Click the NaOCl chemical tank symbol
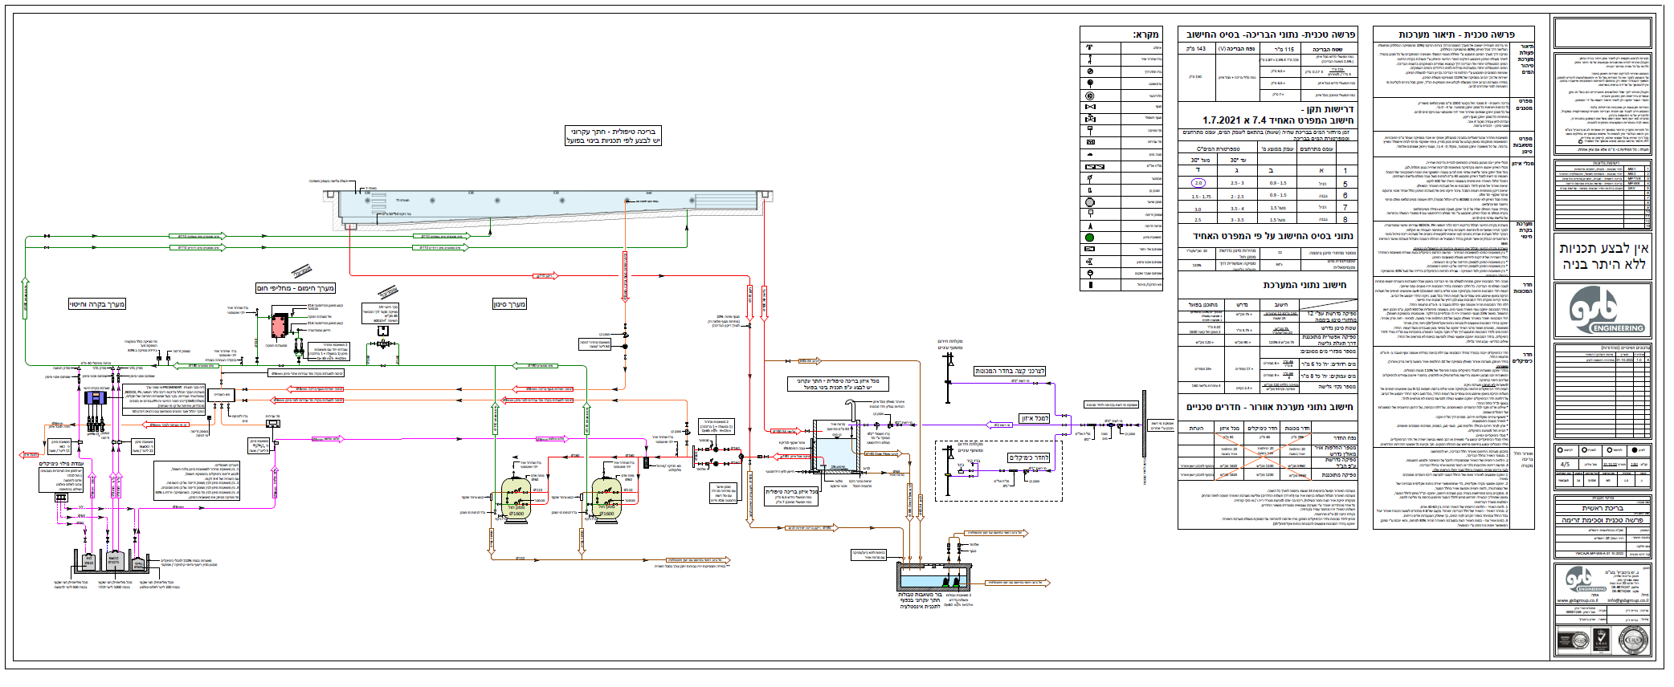 click(x=115, y=560)
